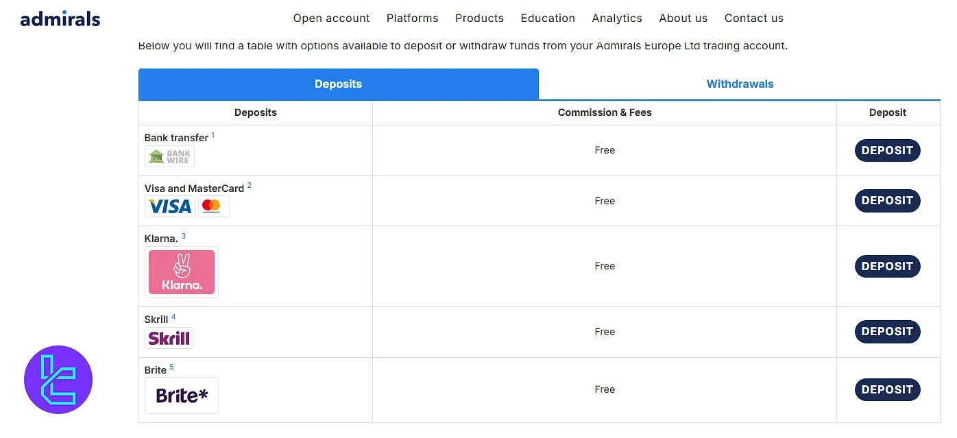Select the Deposits tab
The image size is (957, 438).
(338, 84)
